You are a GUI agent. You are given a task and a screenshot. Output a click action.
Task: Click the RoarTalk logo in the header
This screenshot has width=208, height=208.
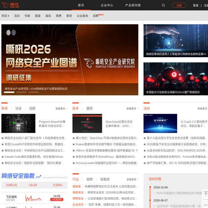coord(10,5)
